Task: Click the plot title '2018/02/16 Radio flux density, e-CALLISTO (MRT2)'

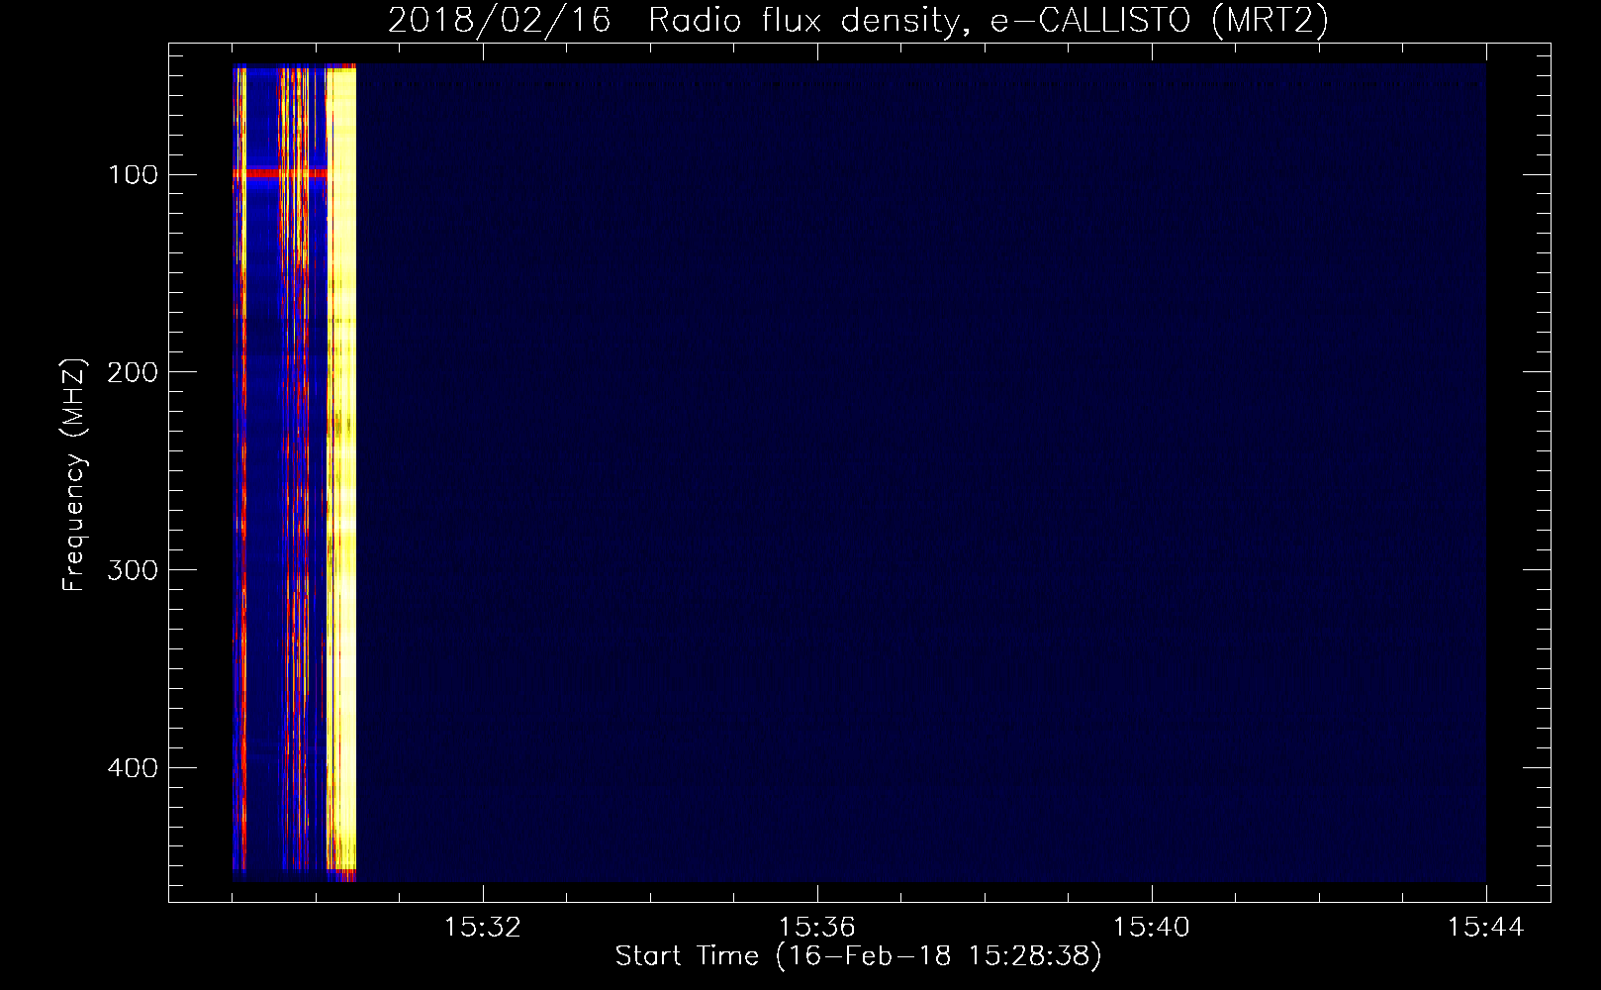Action: pos(858,21)
